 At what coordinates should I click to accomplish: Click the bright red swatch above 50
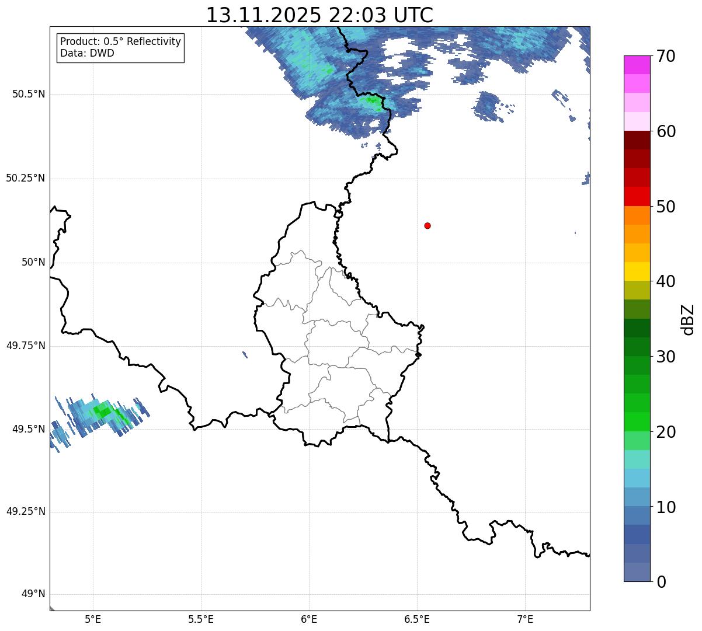[637, 197]
